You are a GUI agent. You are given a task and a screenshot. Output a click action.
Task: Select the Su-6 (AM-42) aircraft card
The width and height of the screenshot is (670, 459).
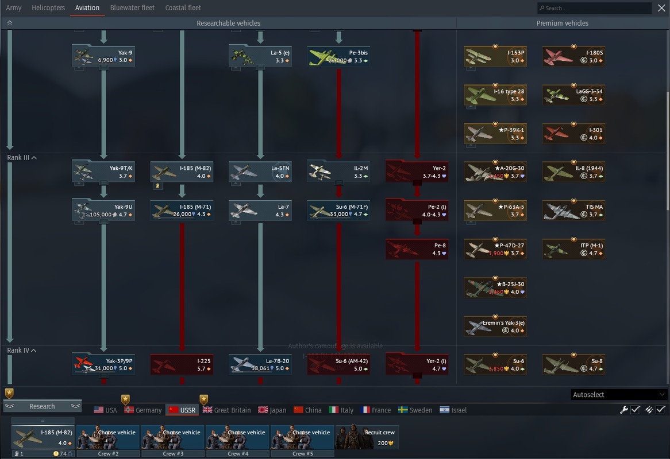[338, 364]
